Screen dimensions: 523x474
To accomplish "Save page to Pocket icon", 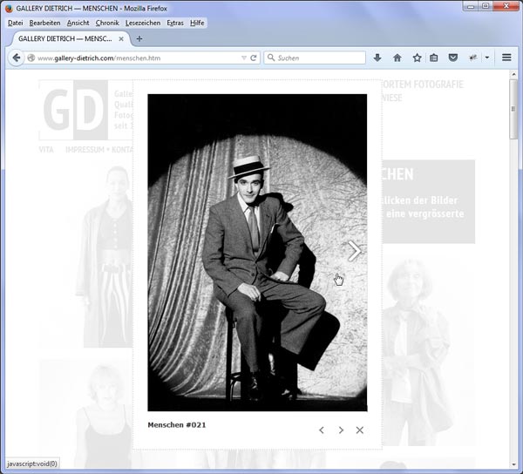I will 452,58.
